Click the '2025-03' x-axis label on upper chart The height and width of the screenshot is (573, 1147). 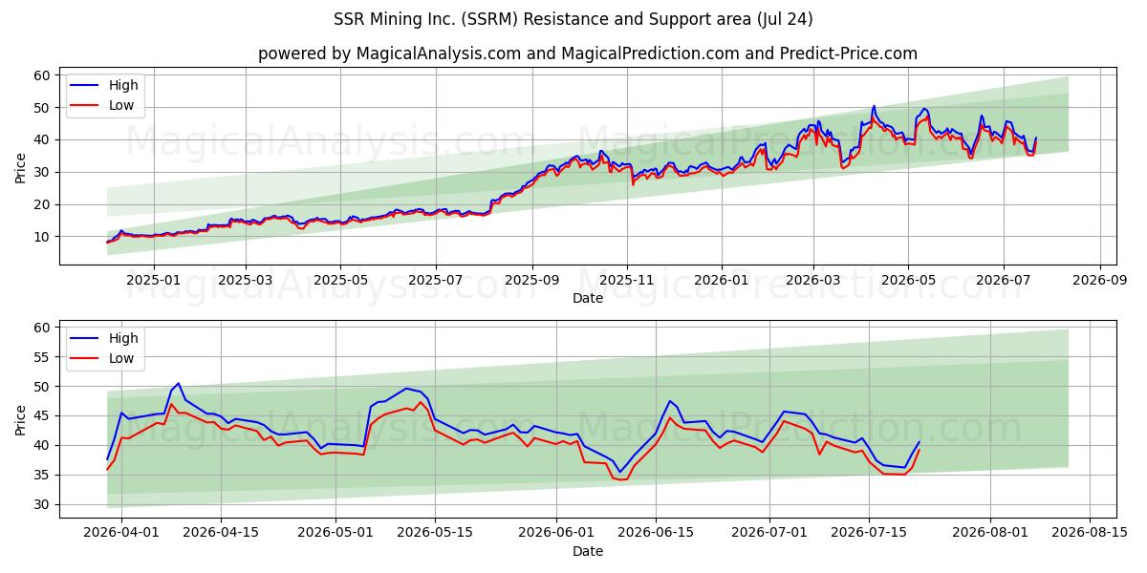(x=246, y=281)
